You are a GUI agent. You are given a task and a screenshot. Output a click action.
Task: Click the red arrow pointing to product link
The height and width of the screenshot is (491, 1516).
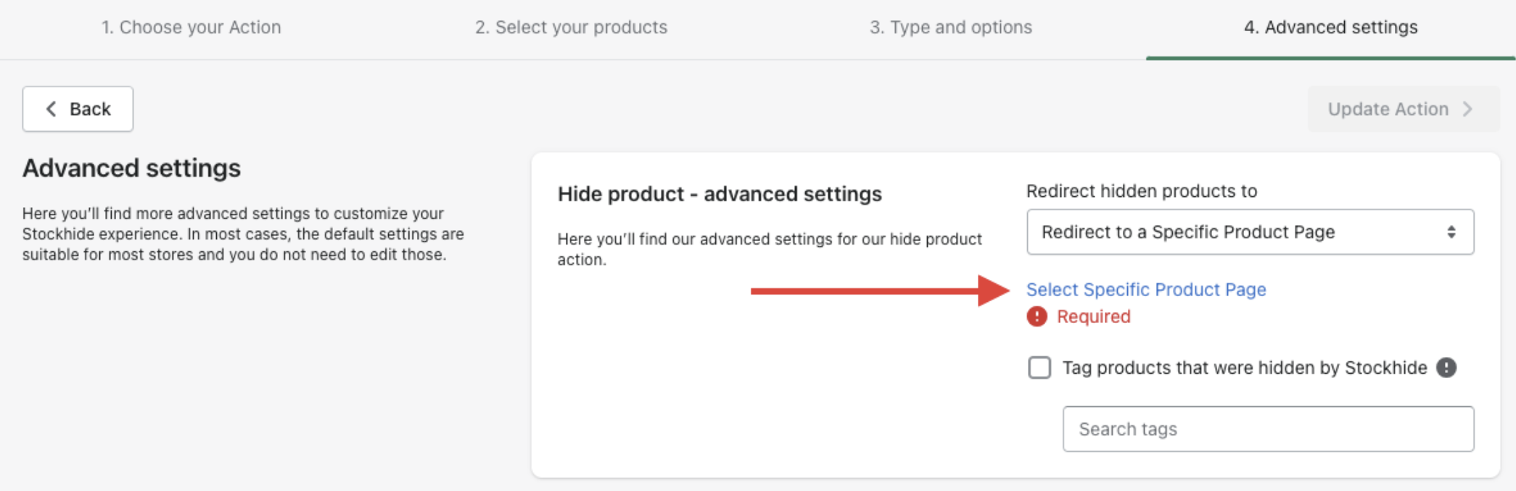pos(879,291)
